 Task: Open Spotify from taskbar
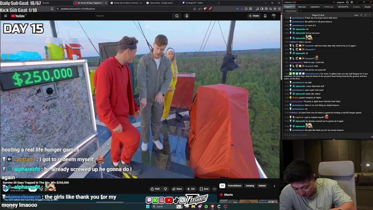coord(206,206)
